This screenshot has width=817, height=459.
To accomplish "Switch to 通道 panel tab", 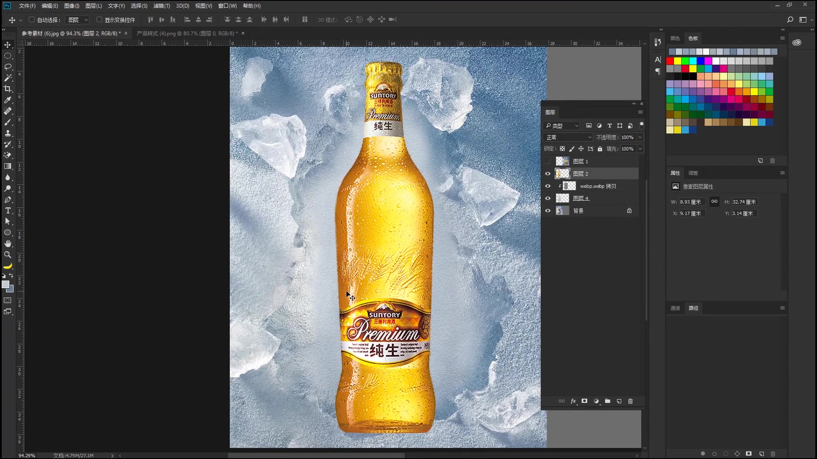I will tap(675, 308).
